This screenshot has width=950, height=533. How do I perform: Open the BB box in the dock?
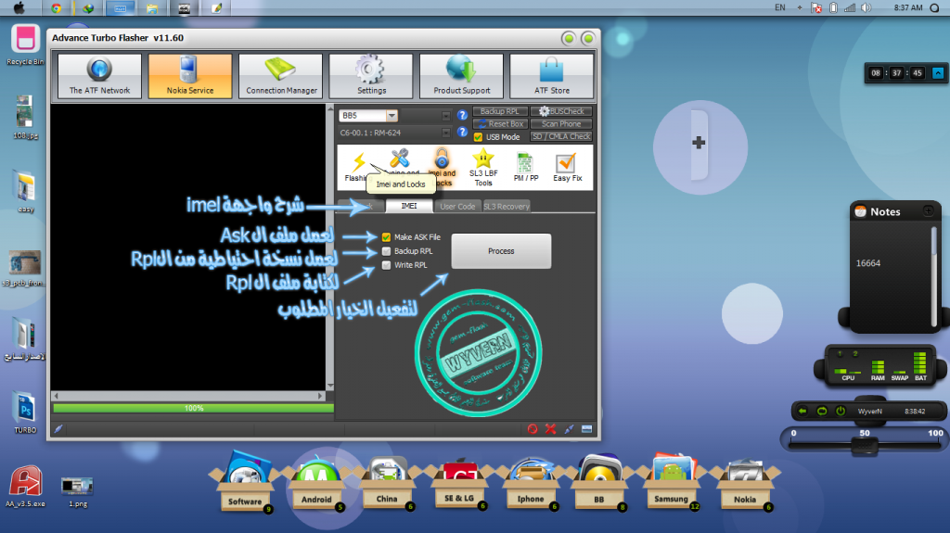[x=599, y=483]
